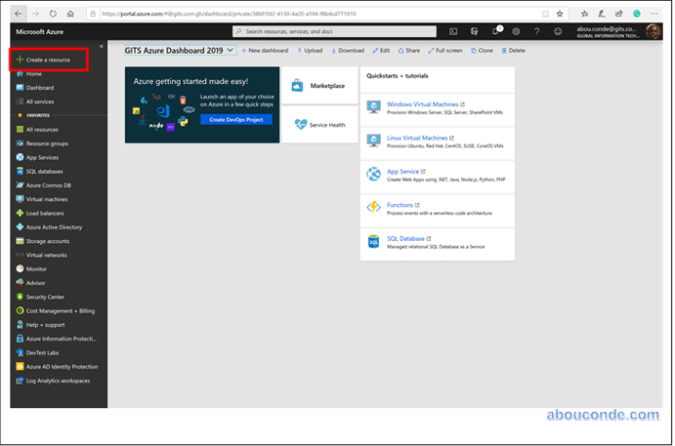This screenshot has width=675, height=446.
Task: Click the feedback smiley icon
Action: [558, 31]
